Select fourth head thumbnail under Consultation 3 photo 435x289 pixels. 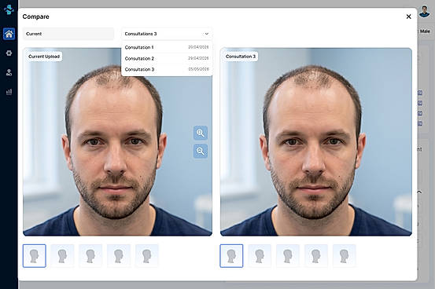(316, 256)
